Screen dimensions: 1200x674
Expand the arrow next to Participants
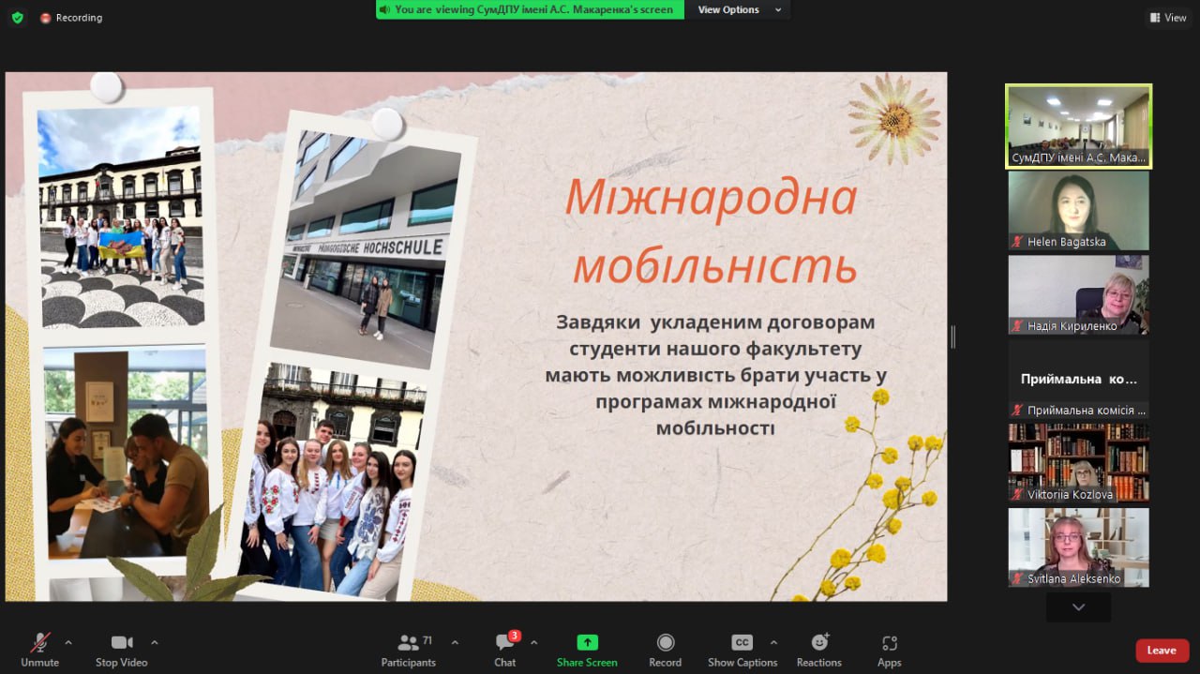pyautogui.click(x=455, y=642)
